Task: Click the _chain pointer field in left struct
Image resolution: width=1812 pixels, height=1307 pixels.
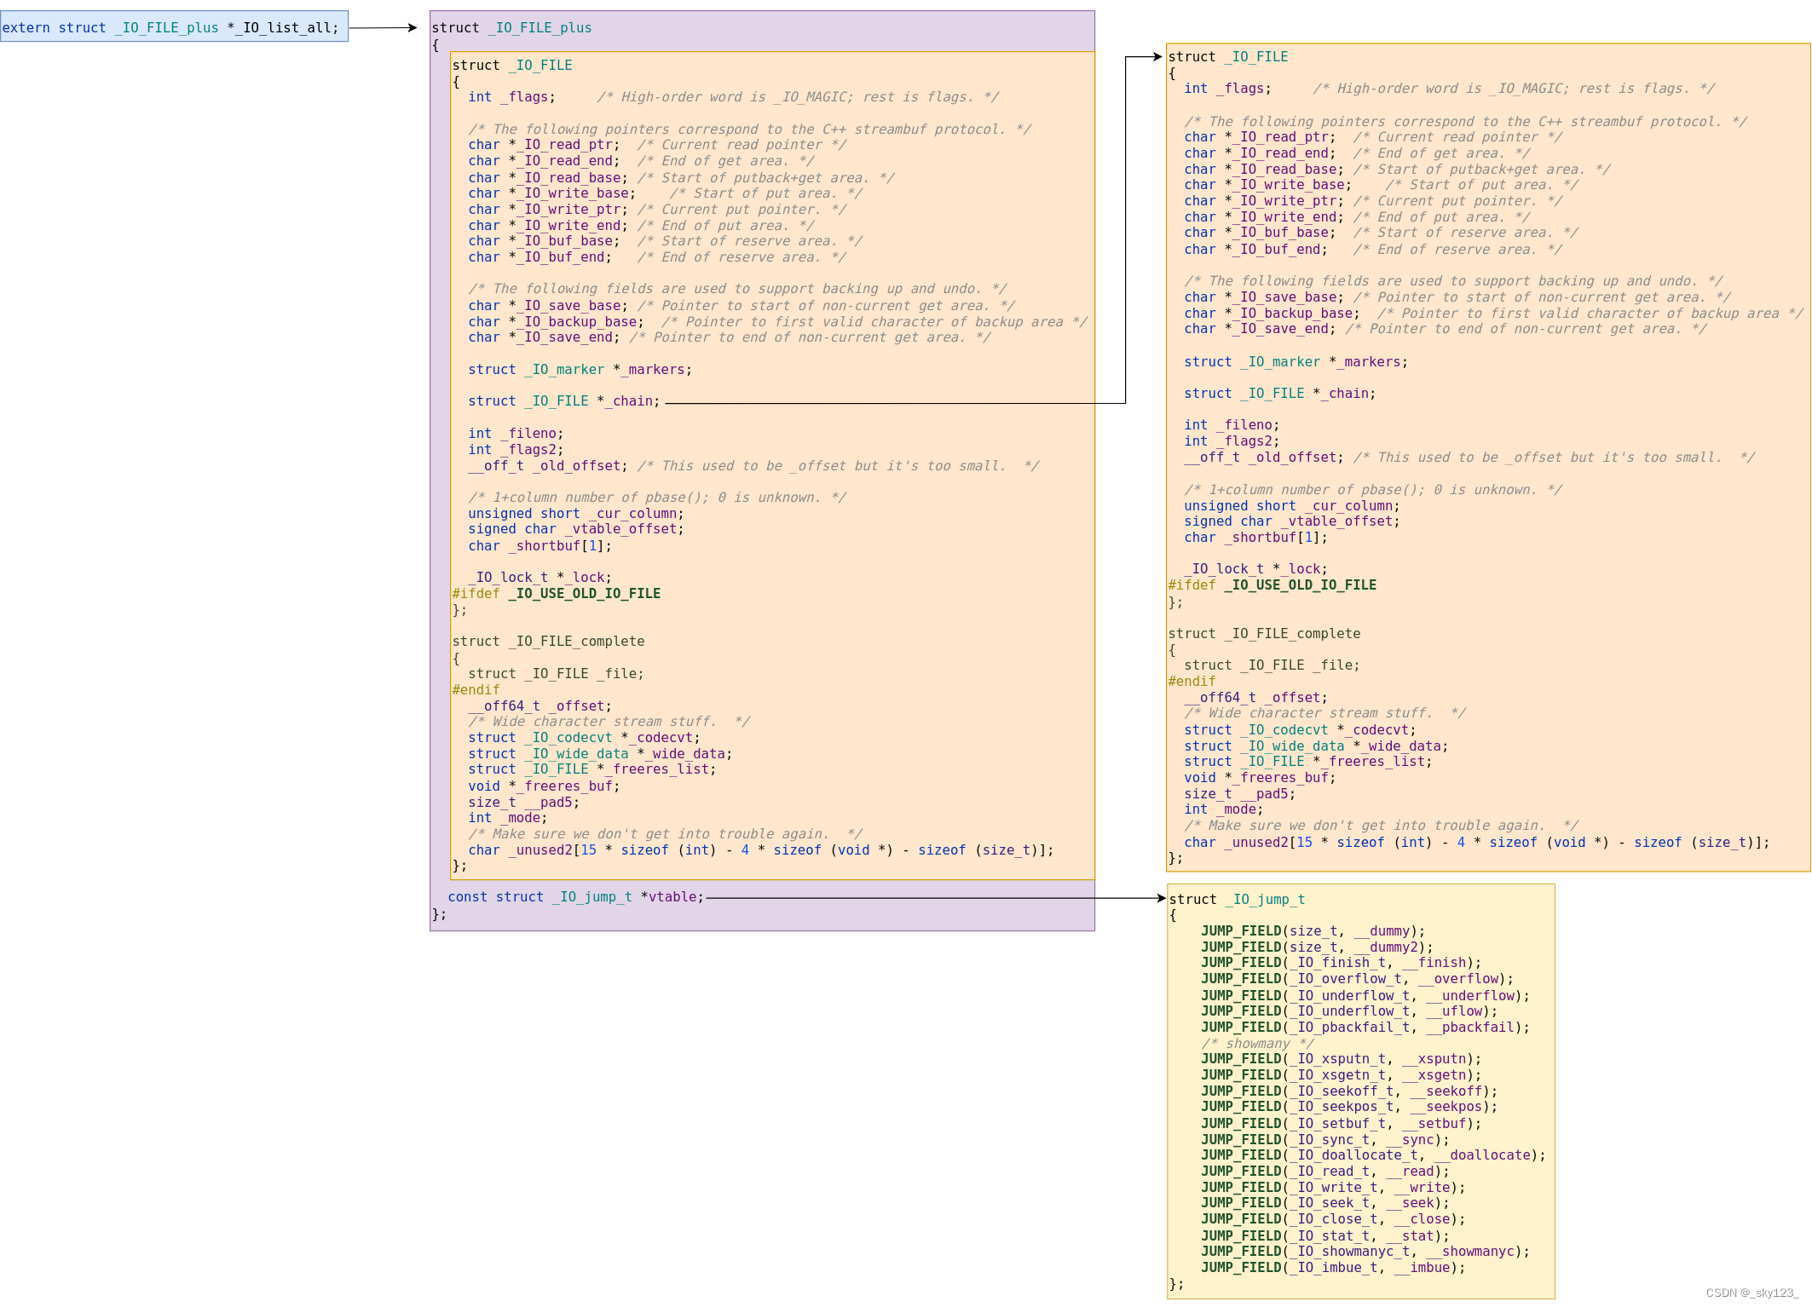Action: coord(563,400)
